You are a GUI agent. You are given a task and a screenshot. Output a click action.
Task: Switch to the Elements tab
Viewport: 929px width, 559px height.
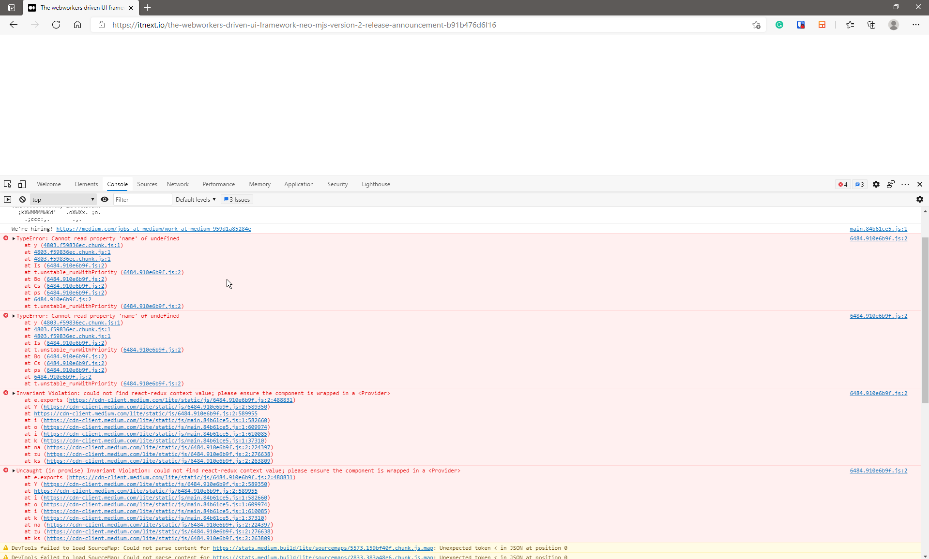click(86, 184)
